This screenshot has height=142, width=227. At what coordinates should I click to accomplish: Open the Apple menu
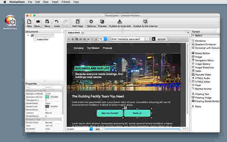tap(5, 2)
